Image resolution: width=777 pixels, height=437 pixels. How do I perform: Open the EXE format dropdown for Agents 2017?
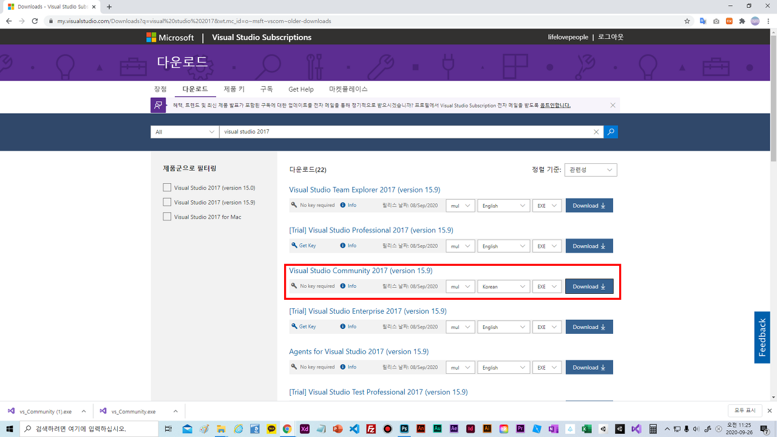[x=547, y=367]
